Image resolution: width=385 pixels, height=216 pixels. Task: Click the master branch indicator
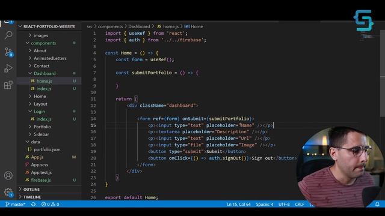[x=16, y=204]
